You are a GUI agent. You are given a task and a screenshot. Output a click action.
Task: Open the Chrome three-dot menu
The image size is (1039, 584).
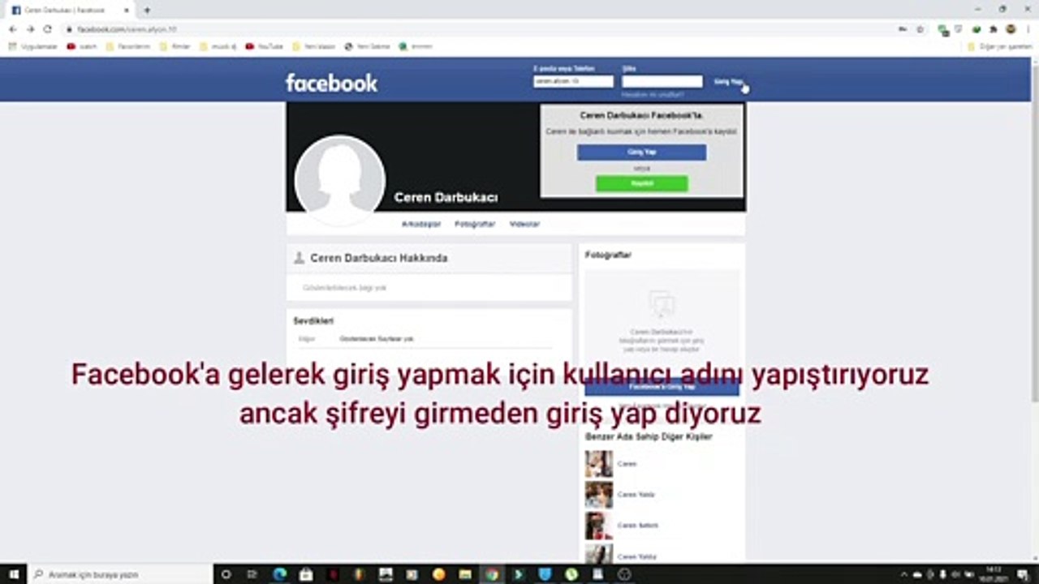click(1028, 29)
